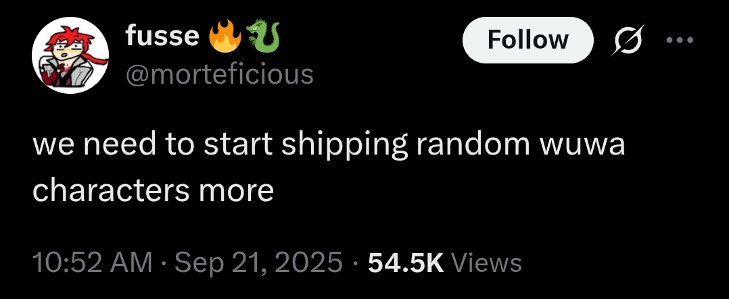Click the 54.5K view count number
This screenshot has height=299, width=729.
(406, 263)
